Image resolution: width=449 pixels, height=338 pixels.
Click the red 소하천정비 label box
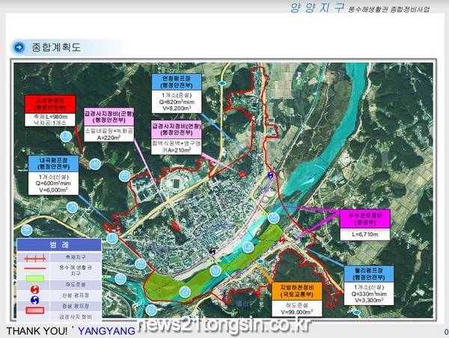(x=49, y=103)
